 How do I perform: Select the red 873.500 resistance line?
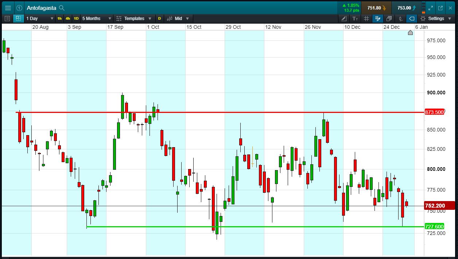tap(220, 112)
